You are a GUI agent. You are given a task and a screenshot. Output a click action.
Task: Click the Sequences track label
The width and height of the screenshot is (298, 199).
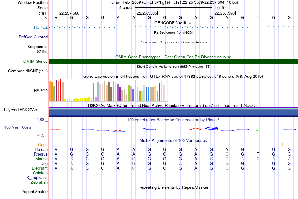37,47
